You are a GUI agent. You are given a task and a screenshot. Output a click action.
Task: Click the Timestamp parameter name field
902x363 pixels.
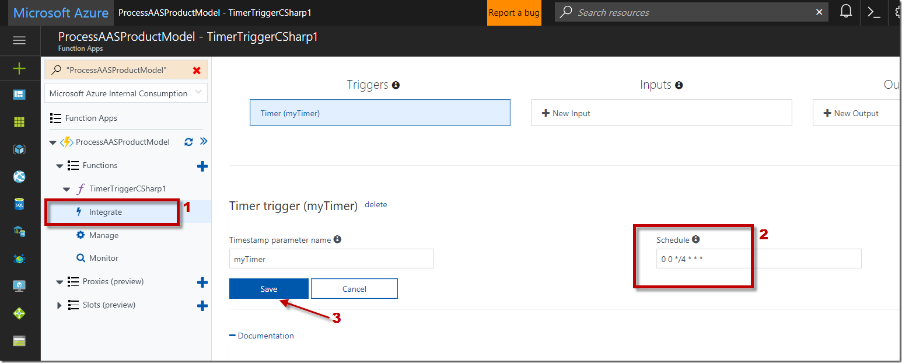[331, 259]
